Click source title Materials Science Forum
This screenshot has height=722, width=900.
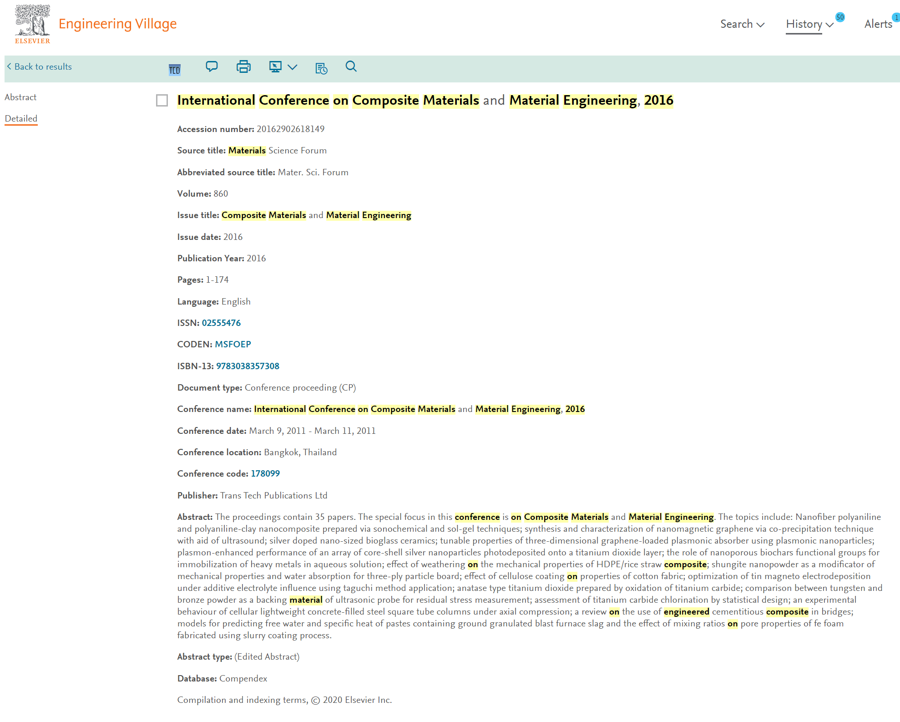click(x=278, y=150)
